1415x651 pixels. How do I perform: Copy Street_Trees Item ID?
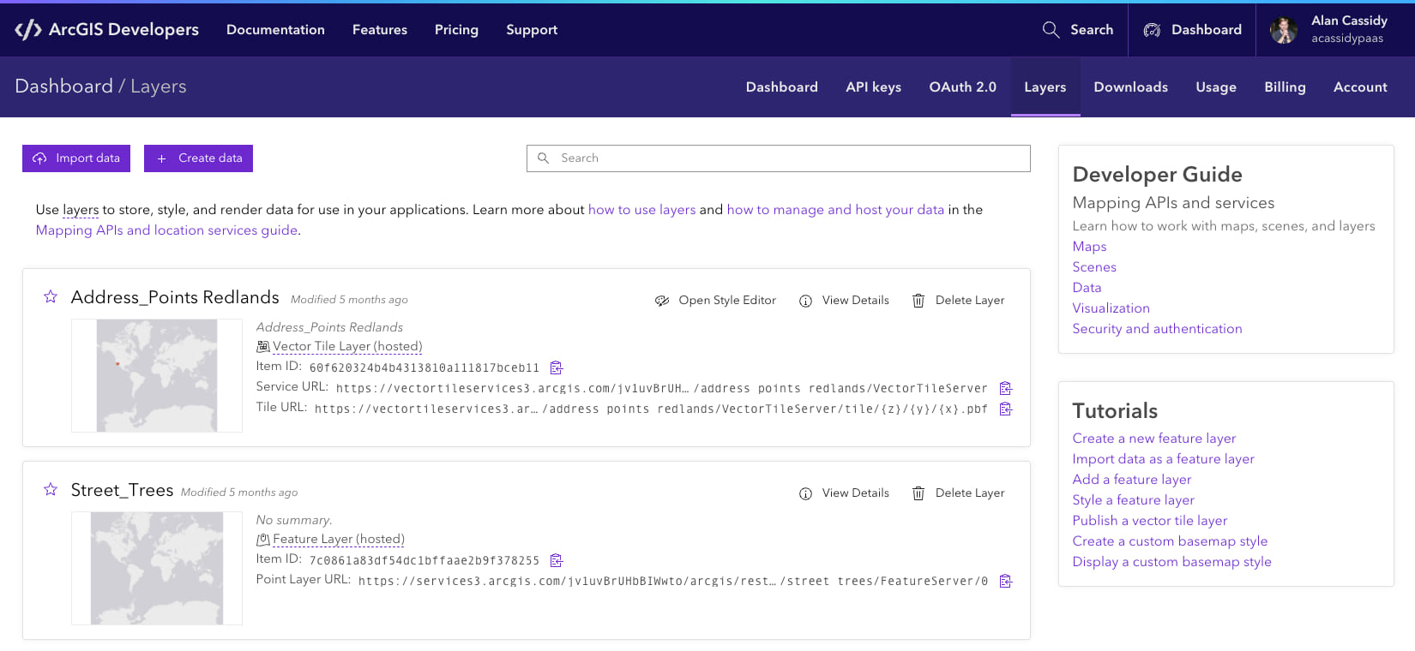pyautogui.click(x=557, y=560)
